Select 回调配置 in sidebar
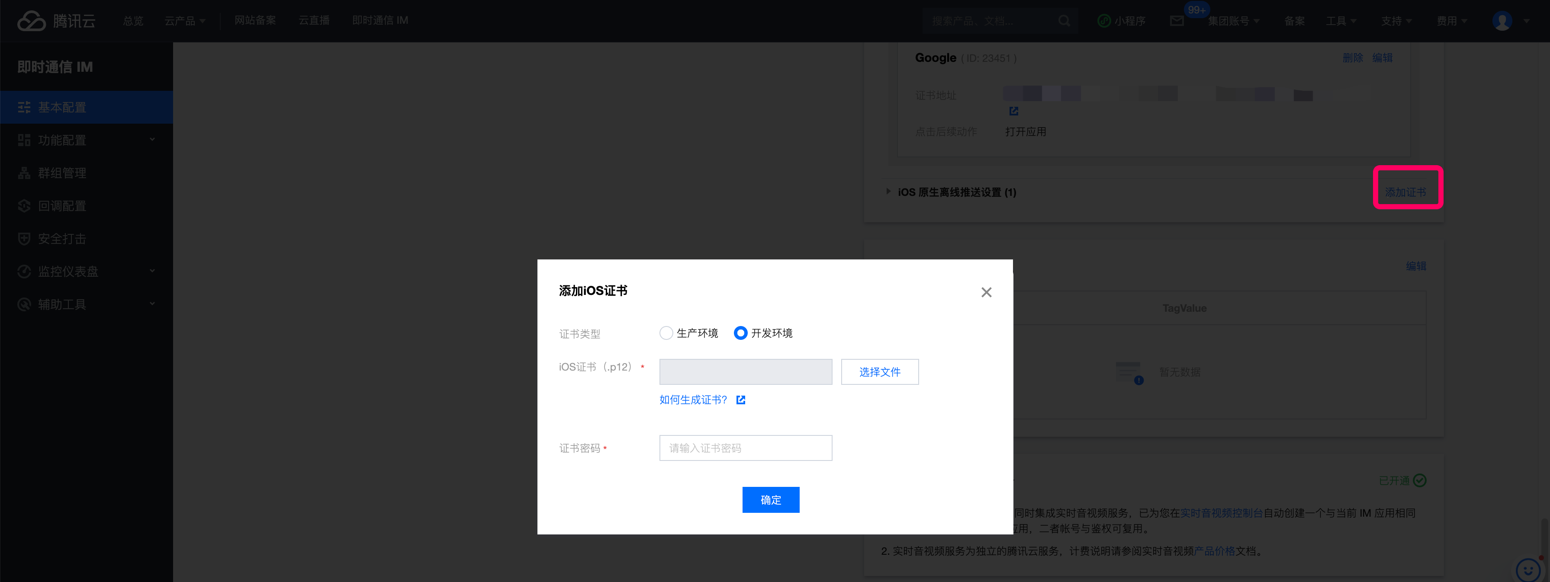Viewport: 1550px width, 582px height. point(87,206)
